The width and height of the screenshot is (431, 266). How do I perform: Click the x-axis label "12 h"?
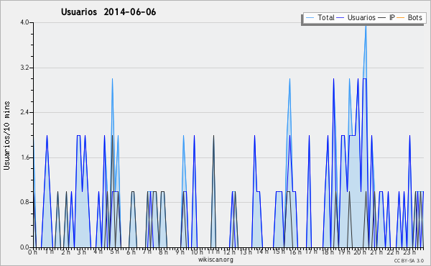tap(229, 252)
